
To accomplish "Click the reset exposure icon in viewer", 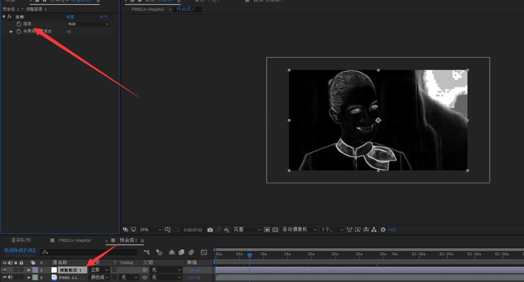I will pyautogui.click(x=383, y=230).
